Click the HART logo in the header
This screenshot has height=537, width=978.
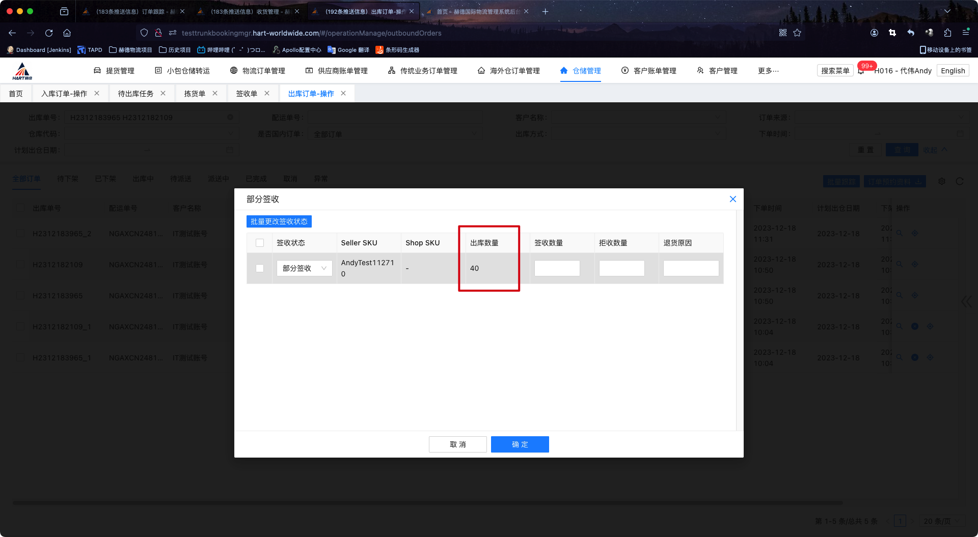click(x=22, y=71)
